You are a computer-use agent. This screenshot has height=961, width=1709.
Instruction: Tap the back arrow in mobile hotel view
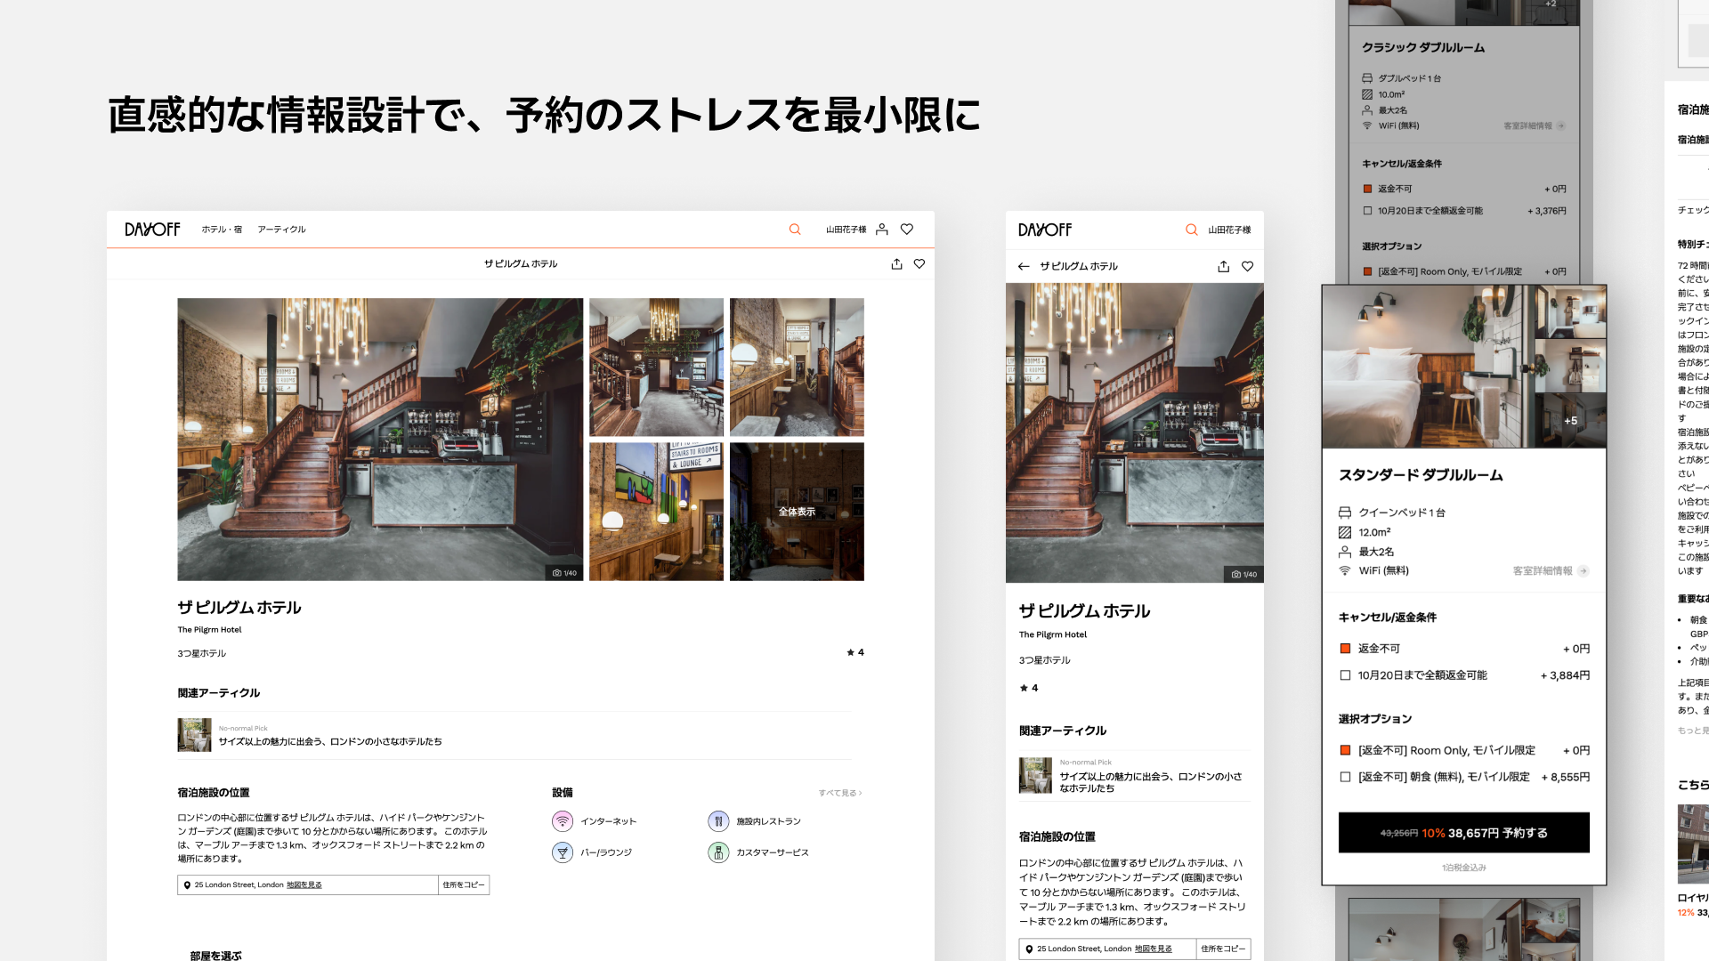pyautogui.click(x=1024, y=266)
